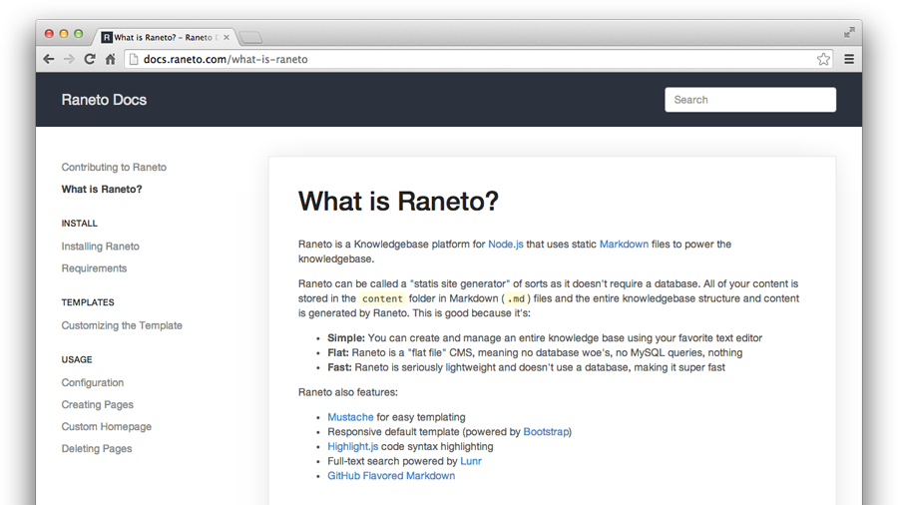Select the 'What is Raneto? – Raneto' tab
The width and height of the screenshot is (898, 505).
[x=164, y=37]
